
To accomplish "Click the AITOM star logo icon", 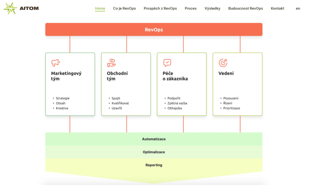I will (x=10, y=9).
